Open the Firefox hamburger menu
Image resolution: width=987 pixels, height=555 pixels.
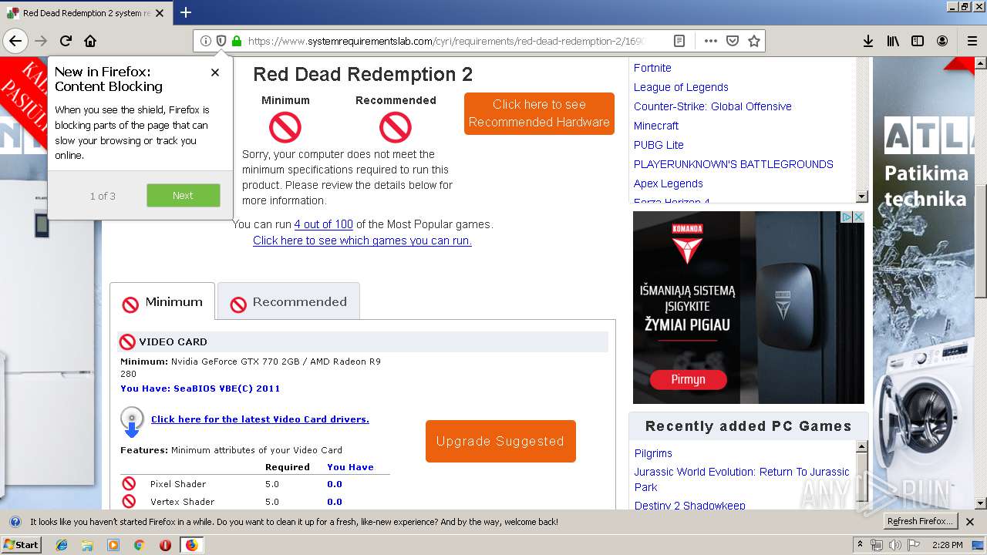click(972, 41)
